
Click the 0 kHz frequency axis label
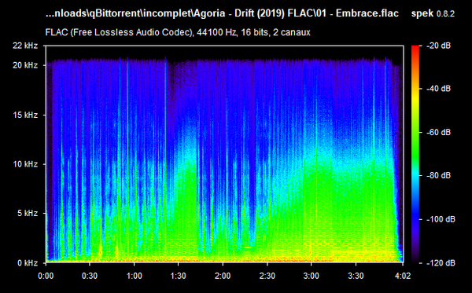tap(28, 263)
